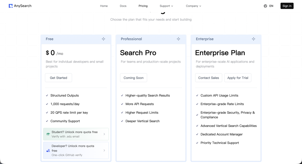Click checkmark beside Advanced Vertical Search Capabilities
The width and height of the screenshot is (302, 164).
[197, 126]
